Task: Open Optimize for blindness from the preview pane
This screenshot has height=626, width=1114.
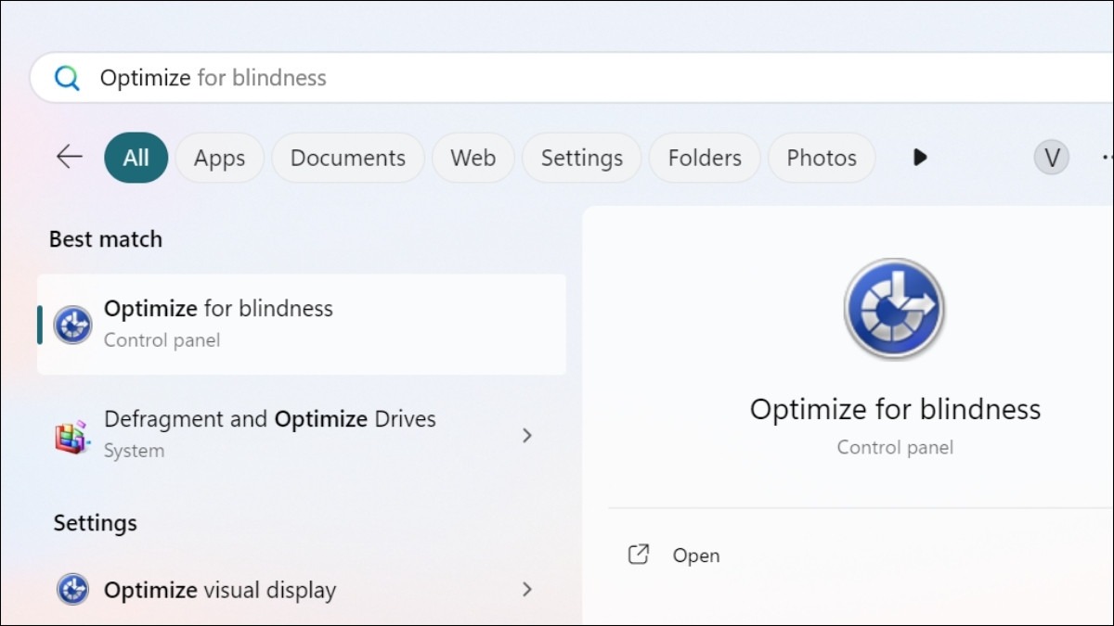Action: point(696,556)
